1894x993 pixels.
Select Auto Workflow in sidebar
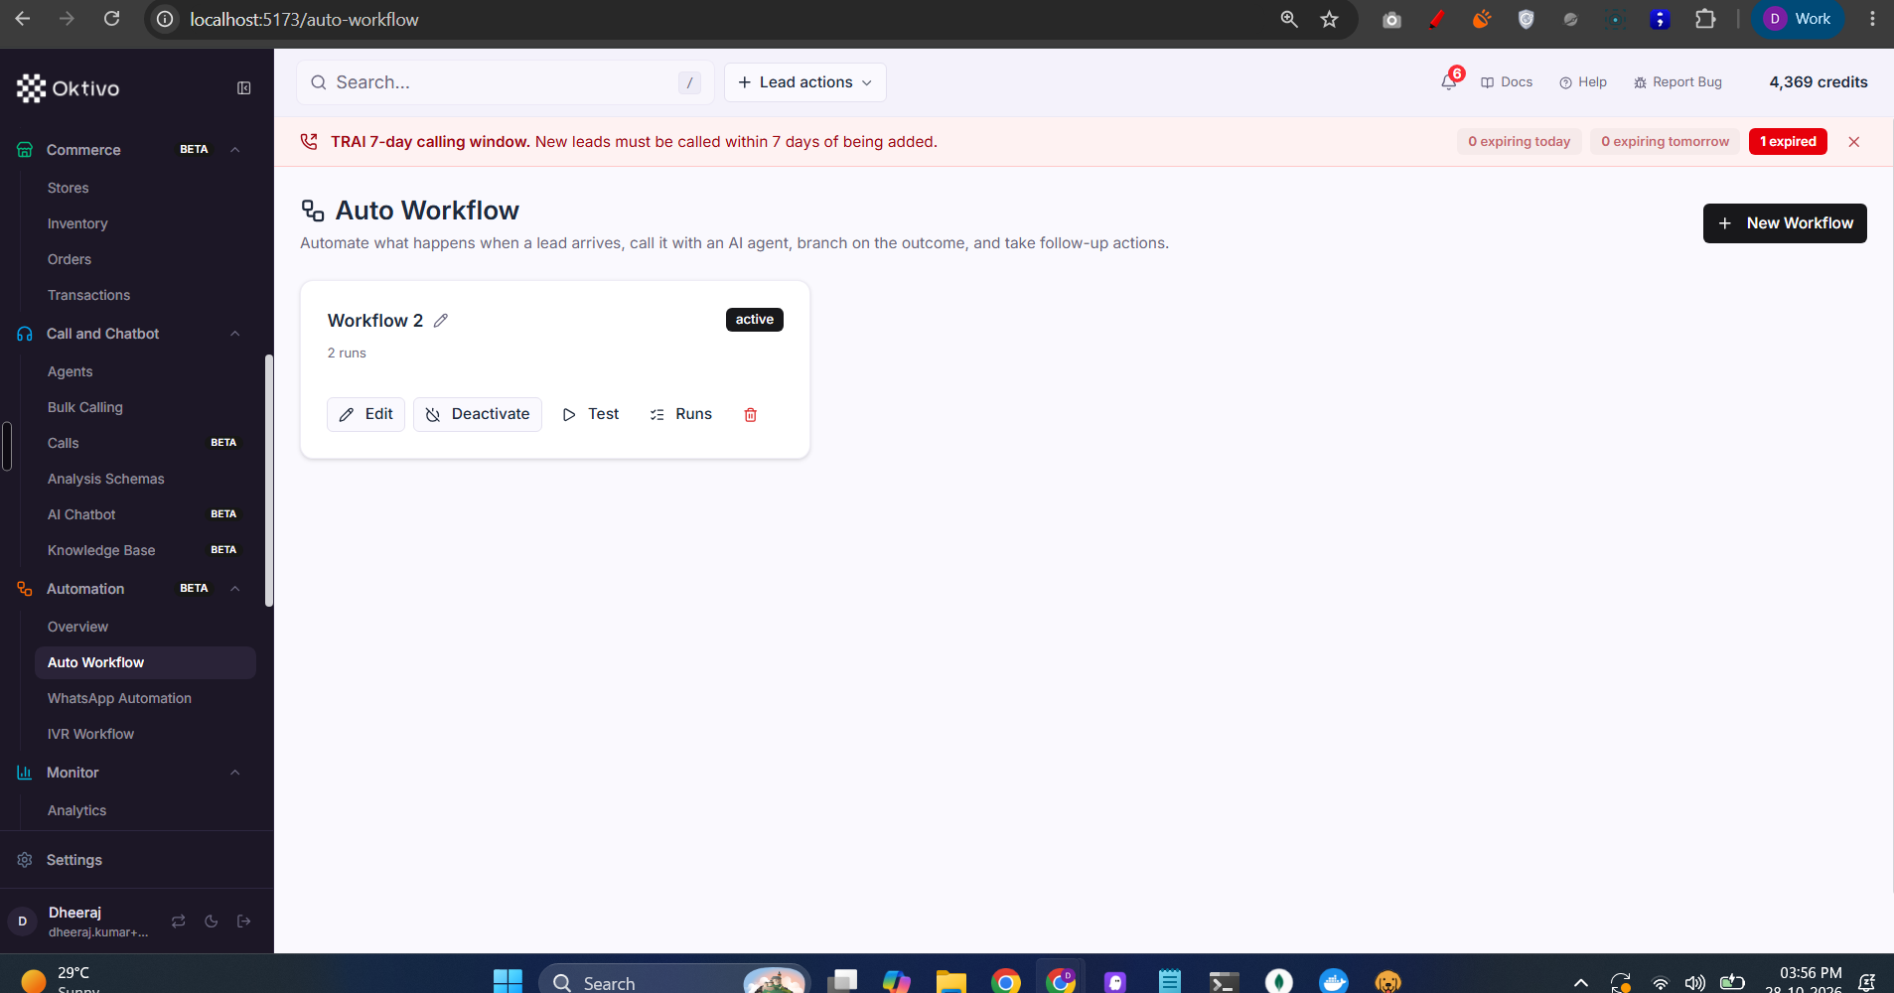(x=145, y=662)
